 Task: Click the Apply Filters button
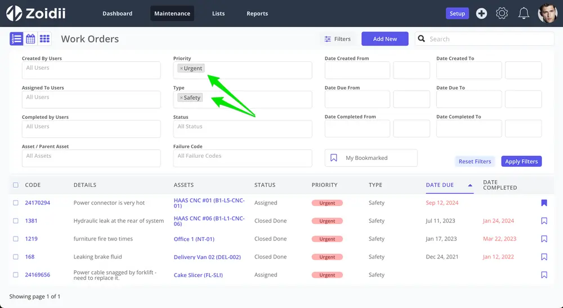(x=521, y=161)
